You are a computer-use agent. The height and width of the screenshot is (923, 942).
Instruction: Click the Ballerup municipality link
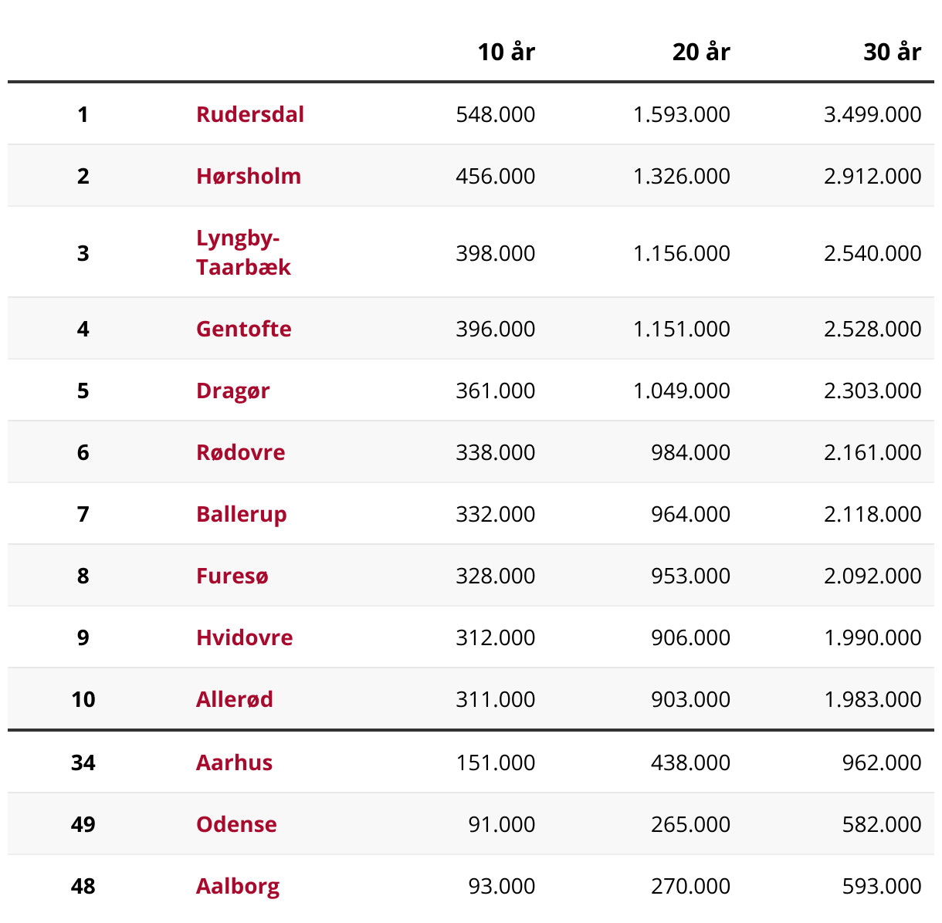point(241,514)
